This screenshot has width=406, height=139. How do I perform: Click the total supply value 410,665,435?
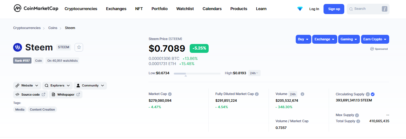tap(379, 121)
